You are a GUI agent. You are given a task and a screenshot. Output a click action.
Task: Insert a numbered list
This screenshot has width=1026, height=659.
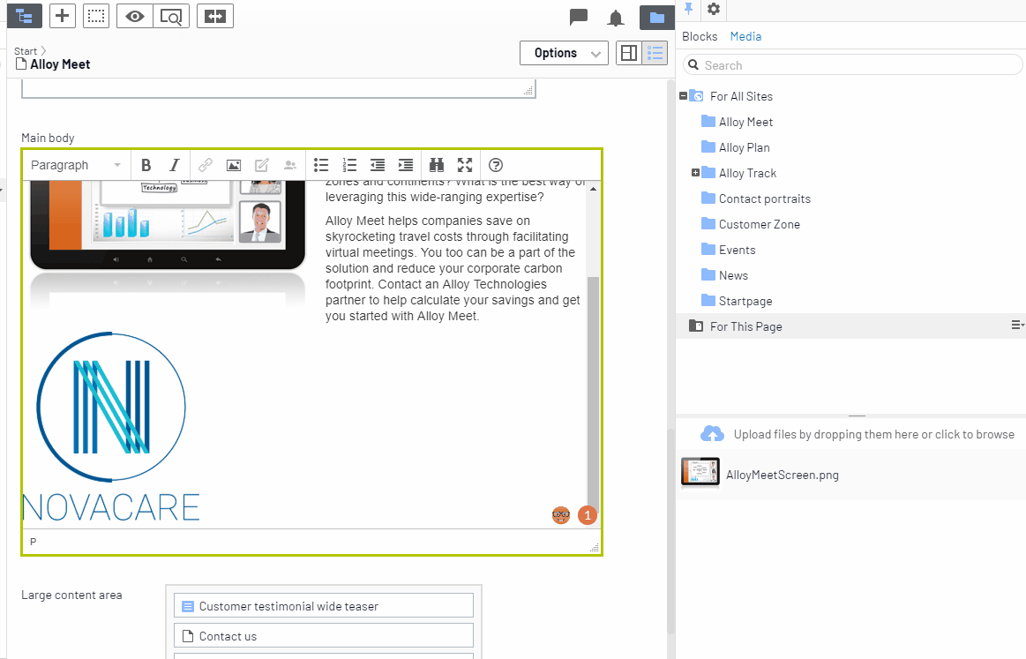[x=349, y=165]
